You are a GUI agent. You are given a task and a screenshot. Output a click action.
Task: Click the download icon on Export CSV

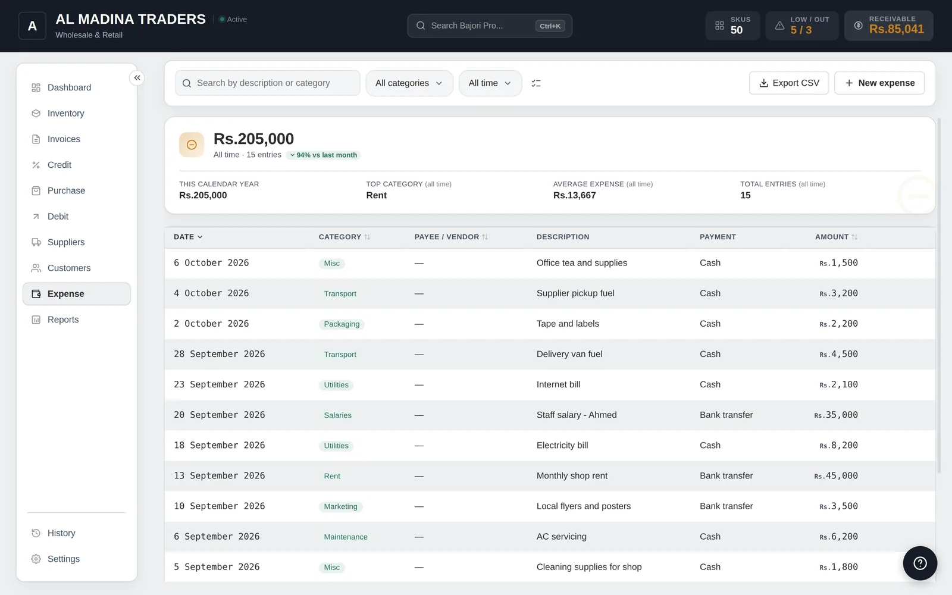click(x=763, y=83)
